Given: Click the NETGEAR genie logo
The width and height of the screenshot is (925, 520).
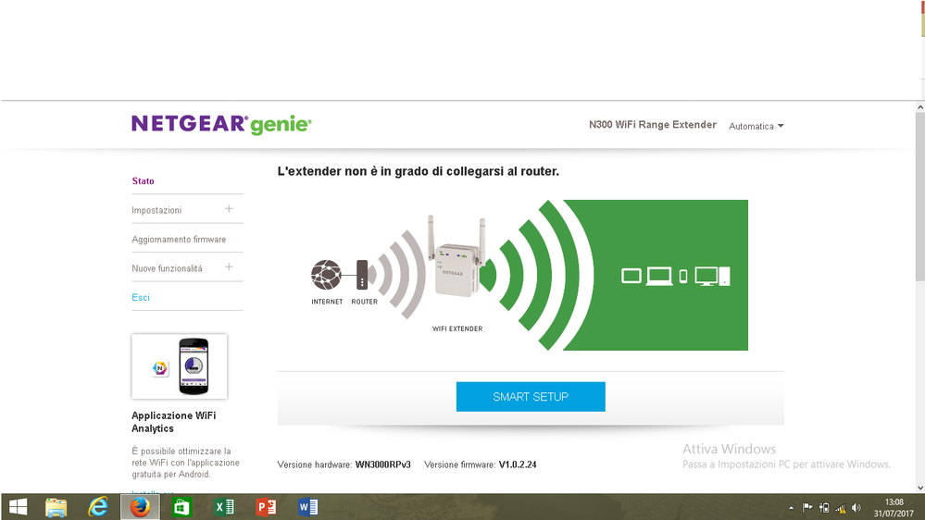Looking at the screenshot, I should click(221, 124).
